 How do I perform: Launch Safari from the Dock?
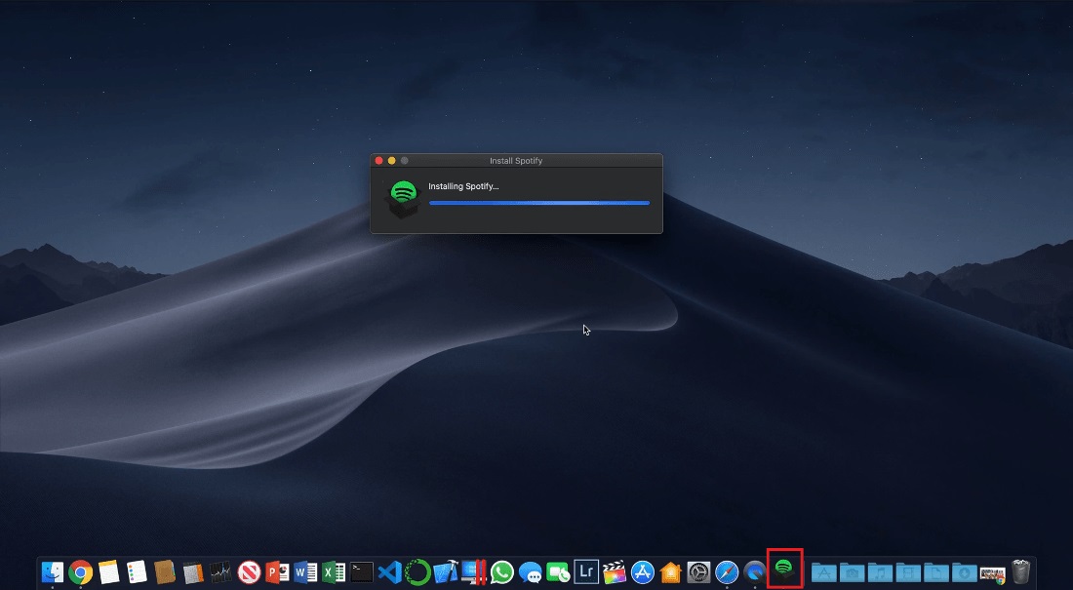(727, 571)
